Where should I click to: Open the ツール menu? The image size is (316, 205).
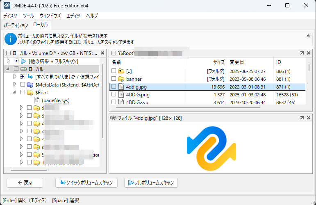coord(28,16)
